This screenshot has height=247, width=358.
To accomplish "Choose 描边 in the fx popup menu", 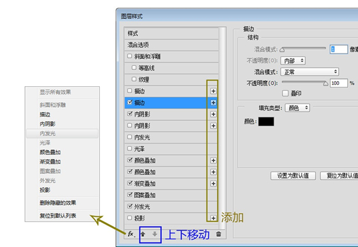I will pos(45,114).
